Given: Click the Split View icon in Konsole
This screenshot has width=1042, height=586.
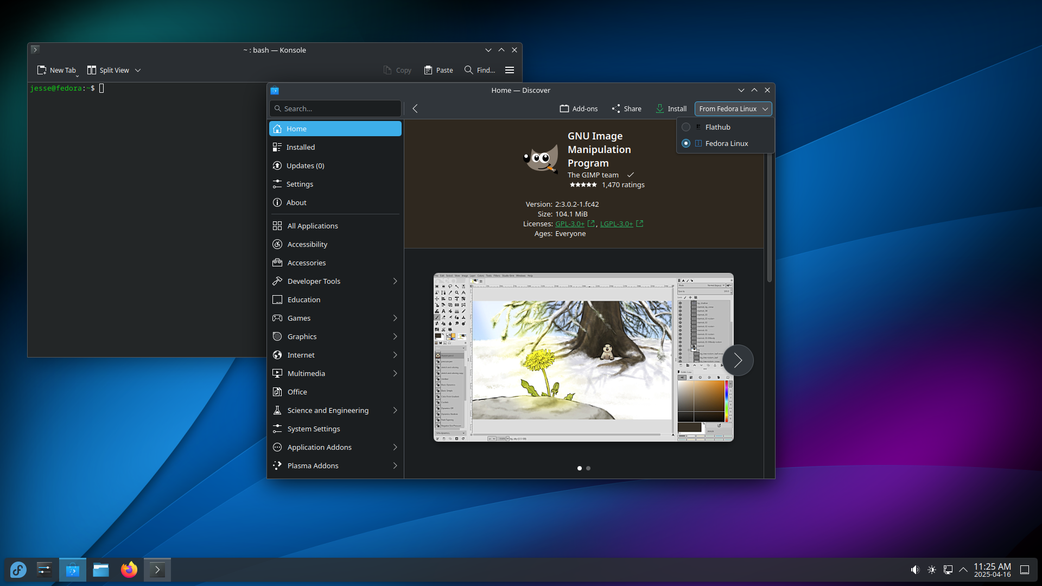Looking at the screenshot, I should point(92,70).
